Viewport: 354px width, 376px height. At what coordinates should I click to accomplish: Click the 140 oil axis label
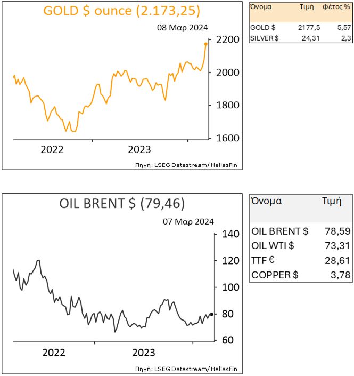coord(226,234)
